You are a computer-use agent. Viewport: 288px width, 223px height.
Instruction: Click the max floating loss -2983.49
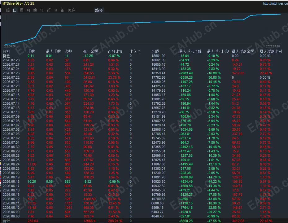186,73
